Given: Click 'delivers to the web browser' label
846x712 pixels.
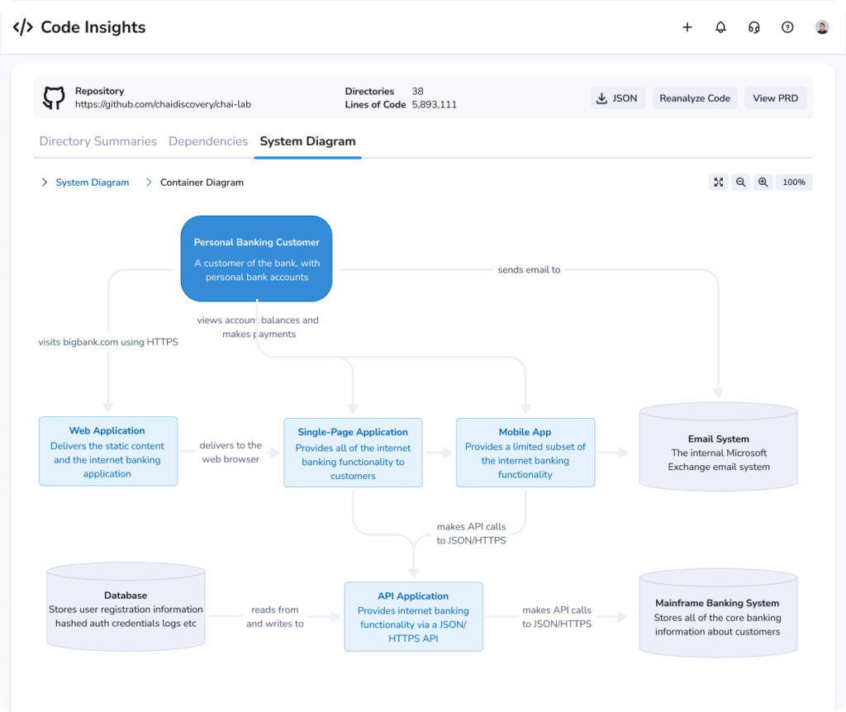Looking at the screenshot, I should pos(231,452).
